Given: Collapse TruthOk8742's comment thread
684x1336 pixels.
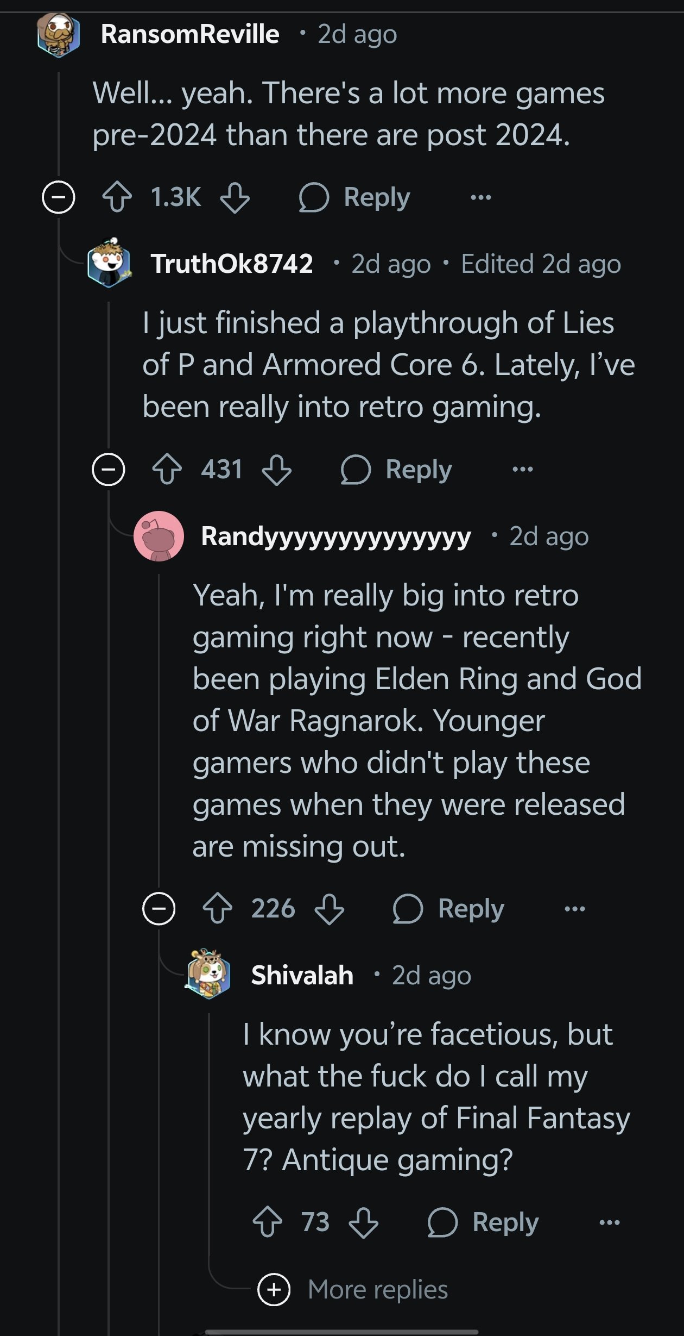Looking at the screenshot, I should point(109,469).
